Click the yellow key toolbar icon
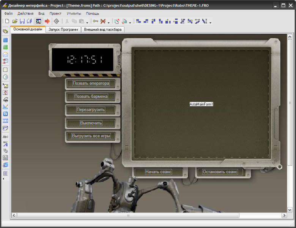Image resolution: width=296 pixels, height=228 pixels. [x=96, y=21]
